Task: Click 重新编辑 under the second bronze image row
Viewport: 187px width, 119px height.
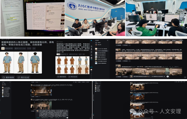Action: pos(119,61)
